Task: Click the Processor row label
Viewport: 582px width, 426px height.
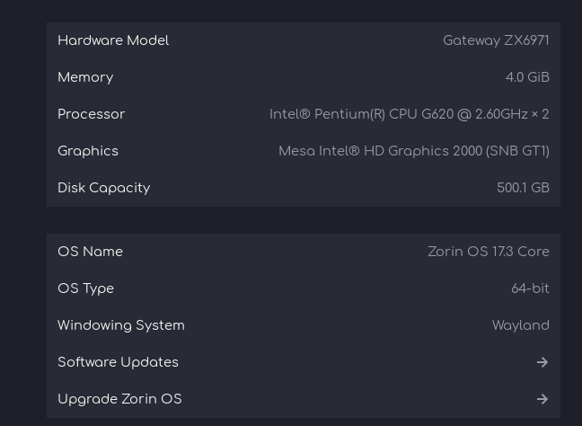Action: [92, 114]
